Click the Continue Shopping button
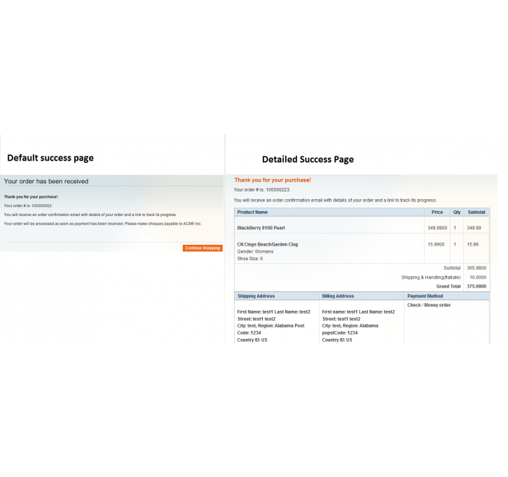This screenshot has height=477, width=508. pos(202,248)
